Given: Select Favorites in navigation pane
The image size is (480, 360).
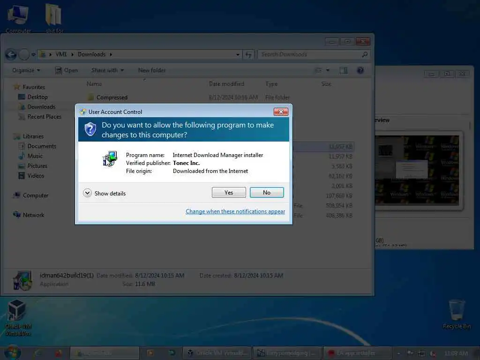Looking at the screenshot, I should click(x=30, y=87).
